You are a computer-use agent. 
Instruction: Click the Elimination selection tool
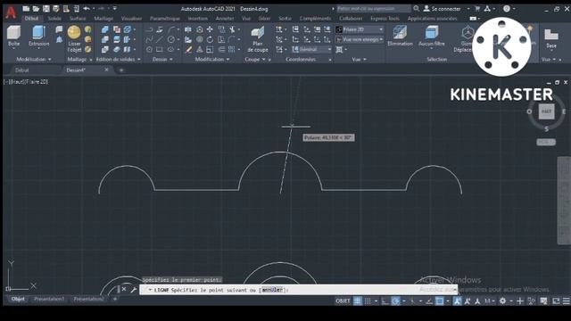[x=400, y=36]
